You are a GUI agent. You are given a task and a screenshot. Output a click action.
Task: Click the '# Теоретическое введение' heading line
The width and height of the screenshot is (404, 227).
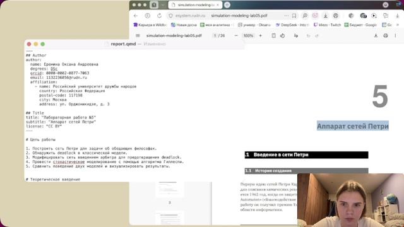pyautogui.click(x=53, y=179)
